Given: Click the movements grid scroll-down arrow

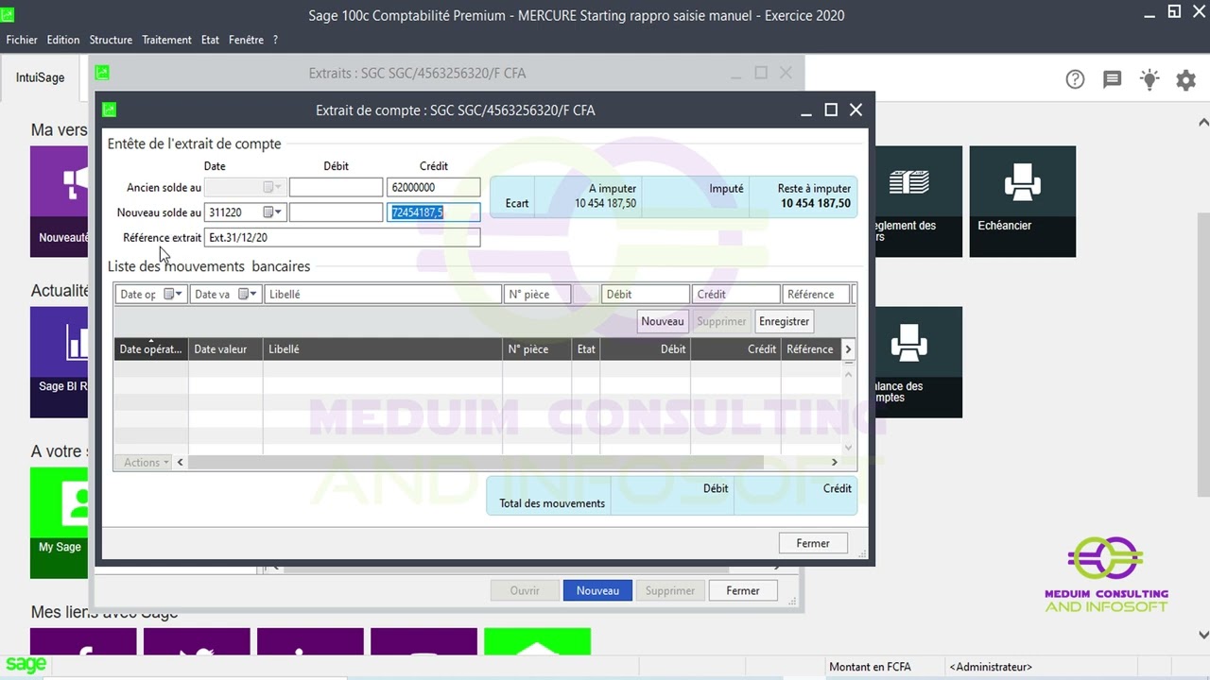Looking at the screenshot, I should tap(848, 448).
